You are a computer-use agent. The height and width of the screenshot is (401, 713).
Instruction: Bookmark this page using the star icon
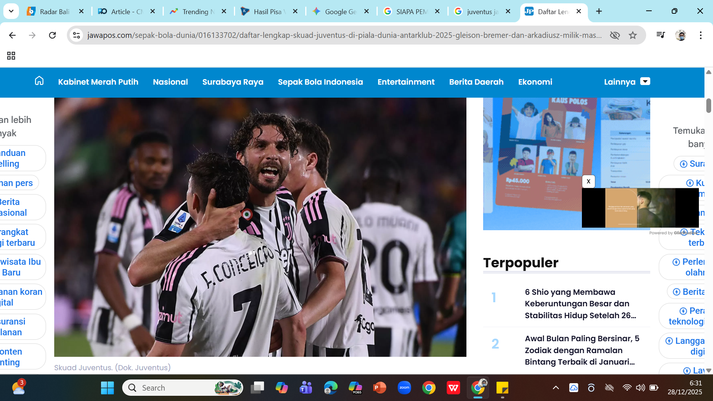coord(632,35)
